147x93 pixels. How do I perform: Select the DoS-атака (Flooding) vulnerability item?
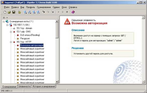(30, 35)
